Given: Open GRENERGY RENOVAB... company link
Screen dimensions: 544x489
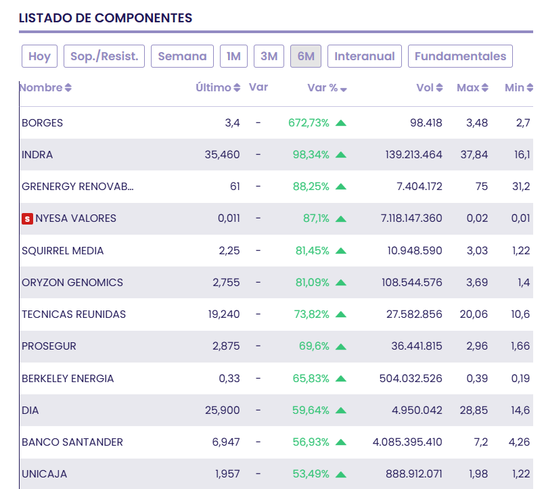Looking at the screenshot, I should [78, 187].
